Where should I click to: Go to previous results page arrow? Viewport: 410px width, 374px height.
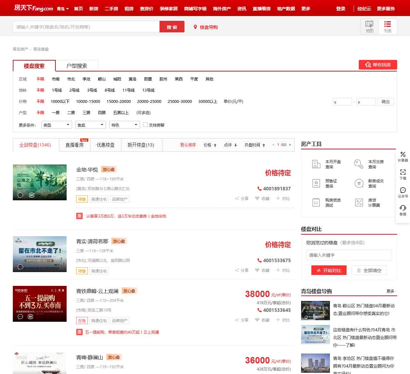273,145
